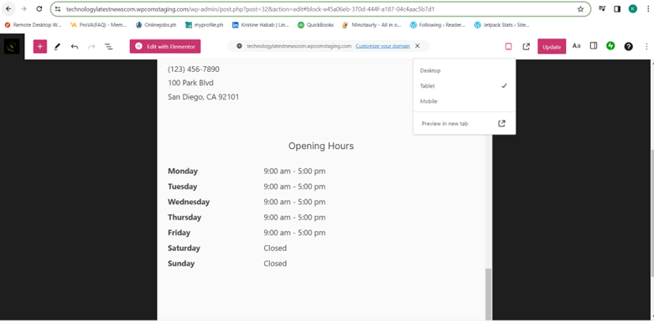654x324 pixels.
Task: Click the Monday row label
Action: 183,171
